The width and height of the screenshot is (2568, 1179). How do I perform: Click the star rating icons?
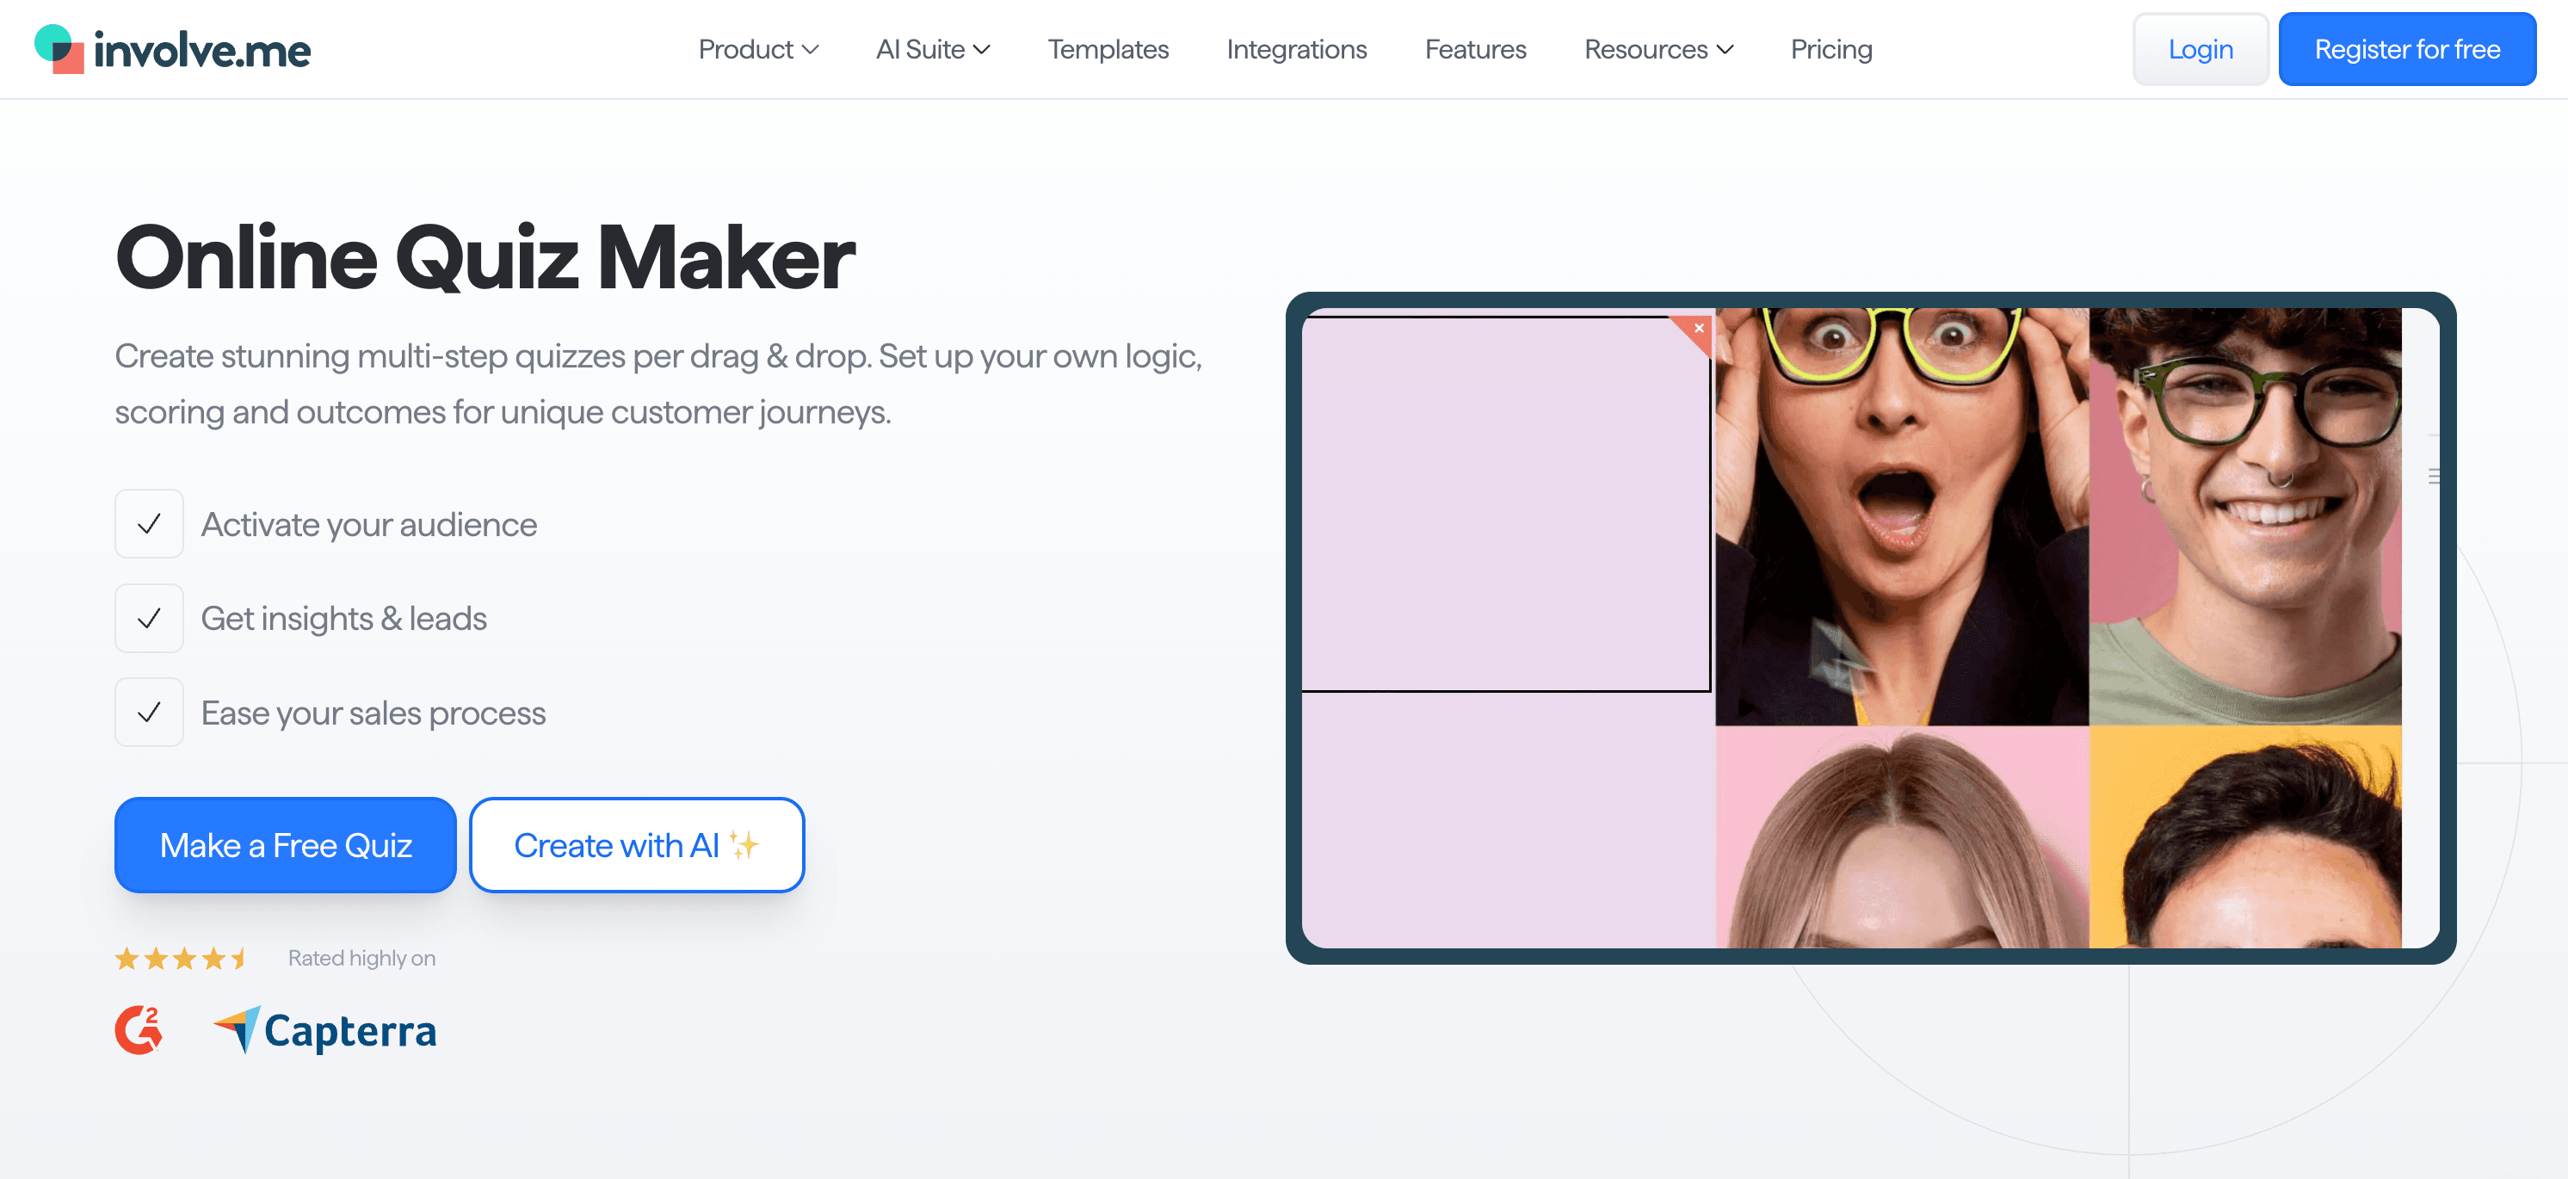tap(181, 958)
